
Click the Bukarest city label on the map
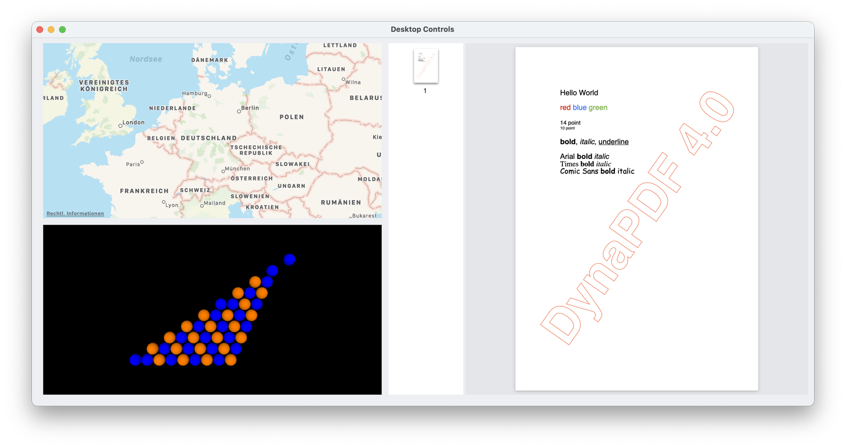364,216
